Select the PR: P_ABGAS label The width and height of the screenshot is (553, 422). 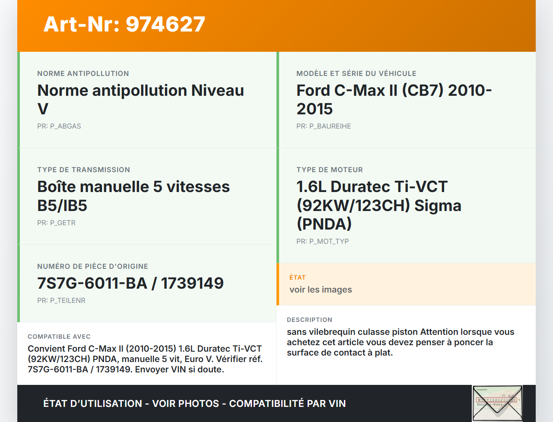click(x=59, y=126)
